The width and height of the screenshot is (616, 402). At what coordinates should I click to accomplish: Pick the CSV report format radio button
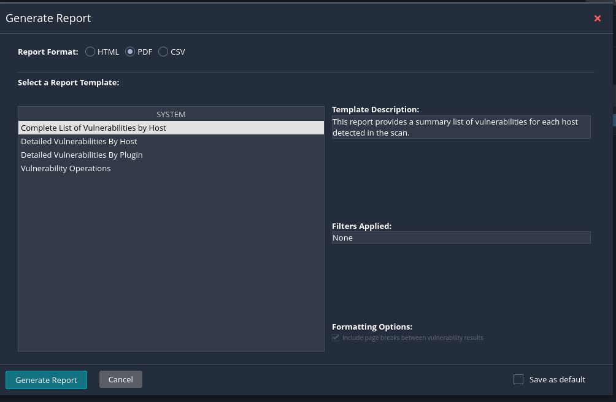pyautogui.click(x=163, y=52)
